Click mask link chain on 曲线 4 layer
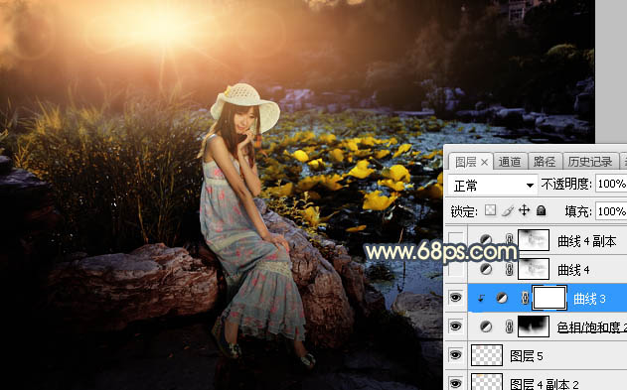 [509, 270]
